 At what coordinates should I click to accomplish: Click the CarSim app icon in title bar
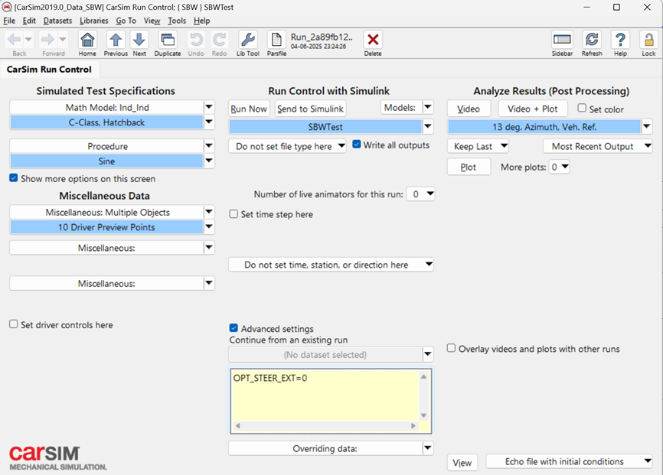7,7
